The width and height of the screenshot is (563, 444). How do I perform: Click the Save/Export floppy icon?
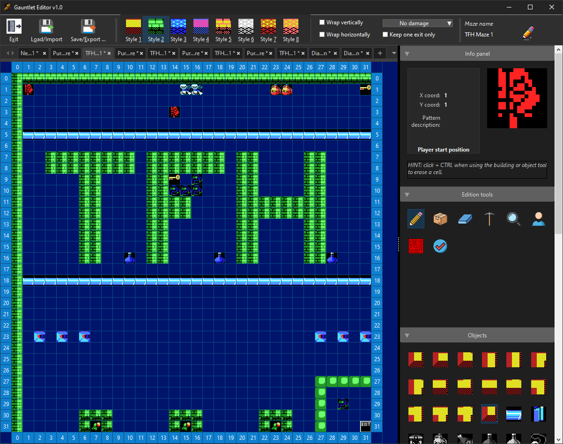pos(88,27)
